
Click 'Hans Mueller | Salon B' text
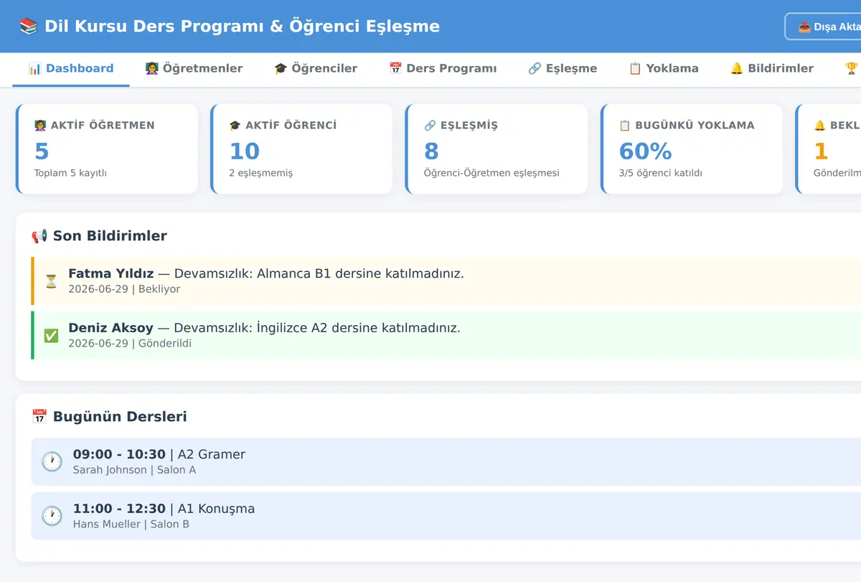(131, 524)
